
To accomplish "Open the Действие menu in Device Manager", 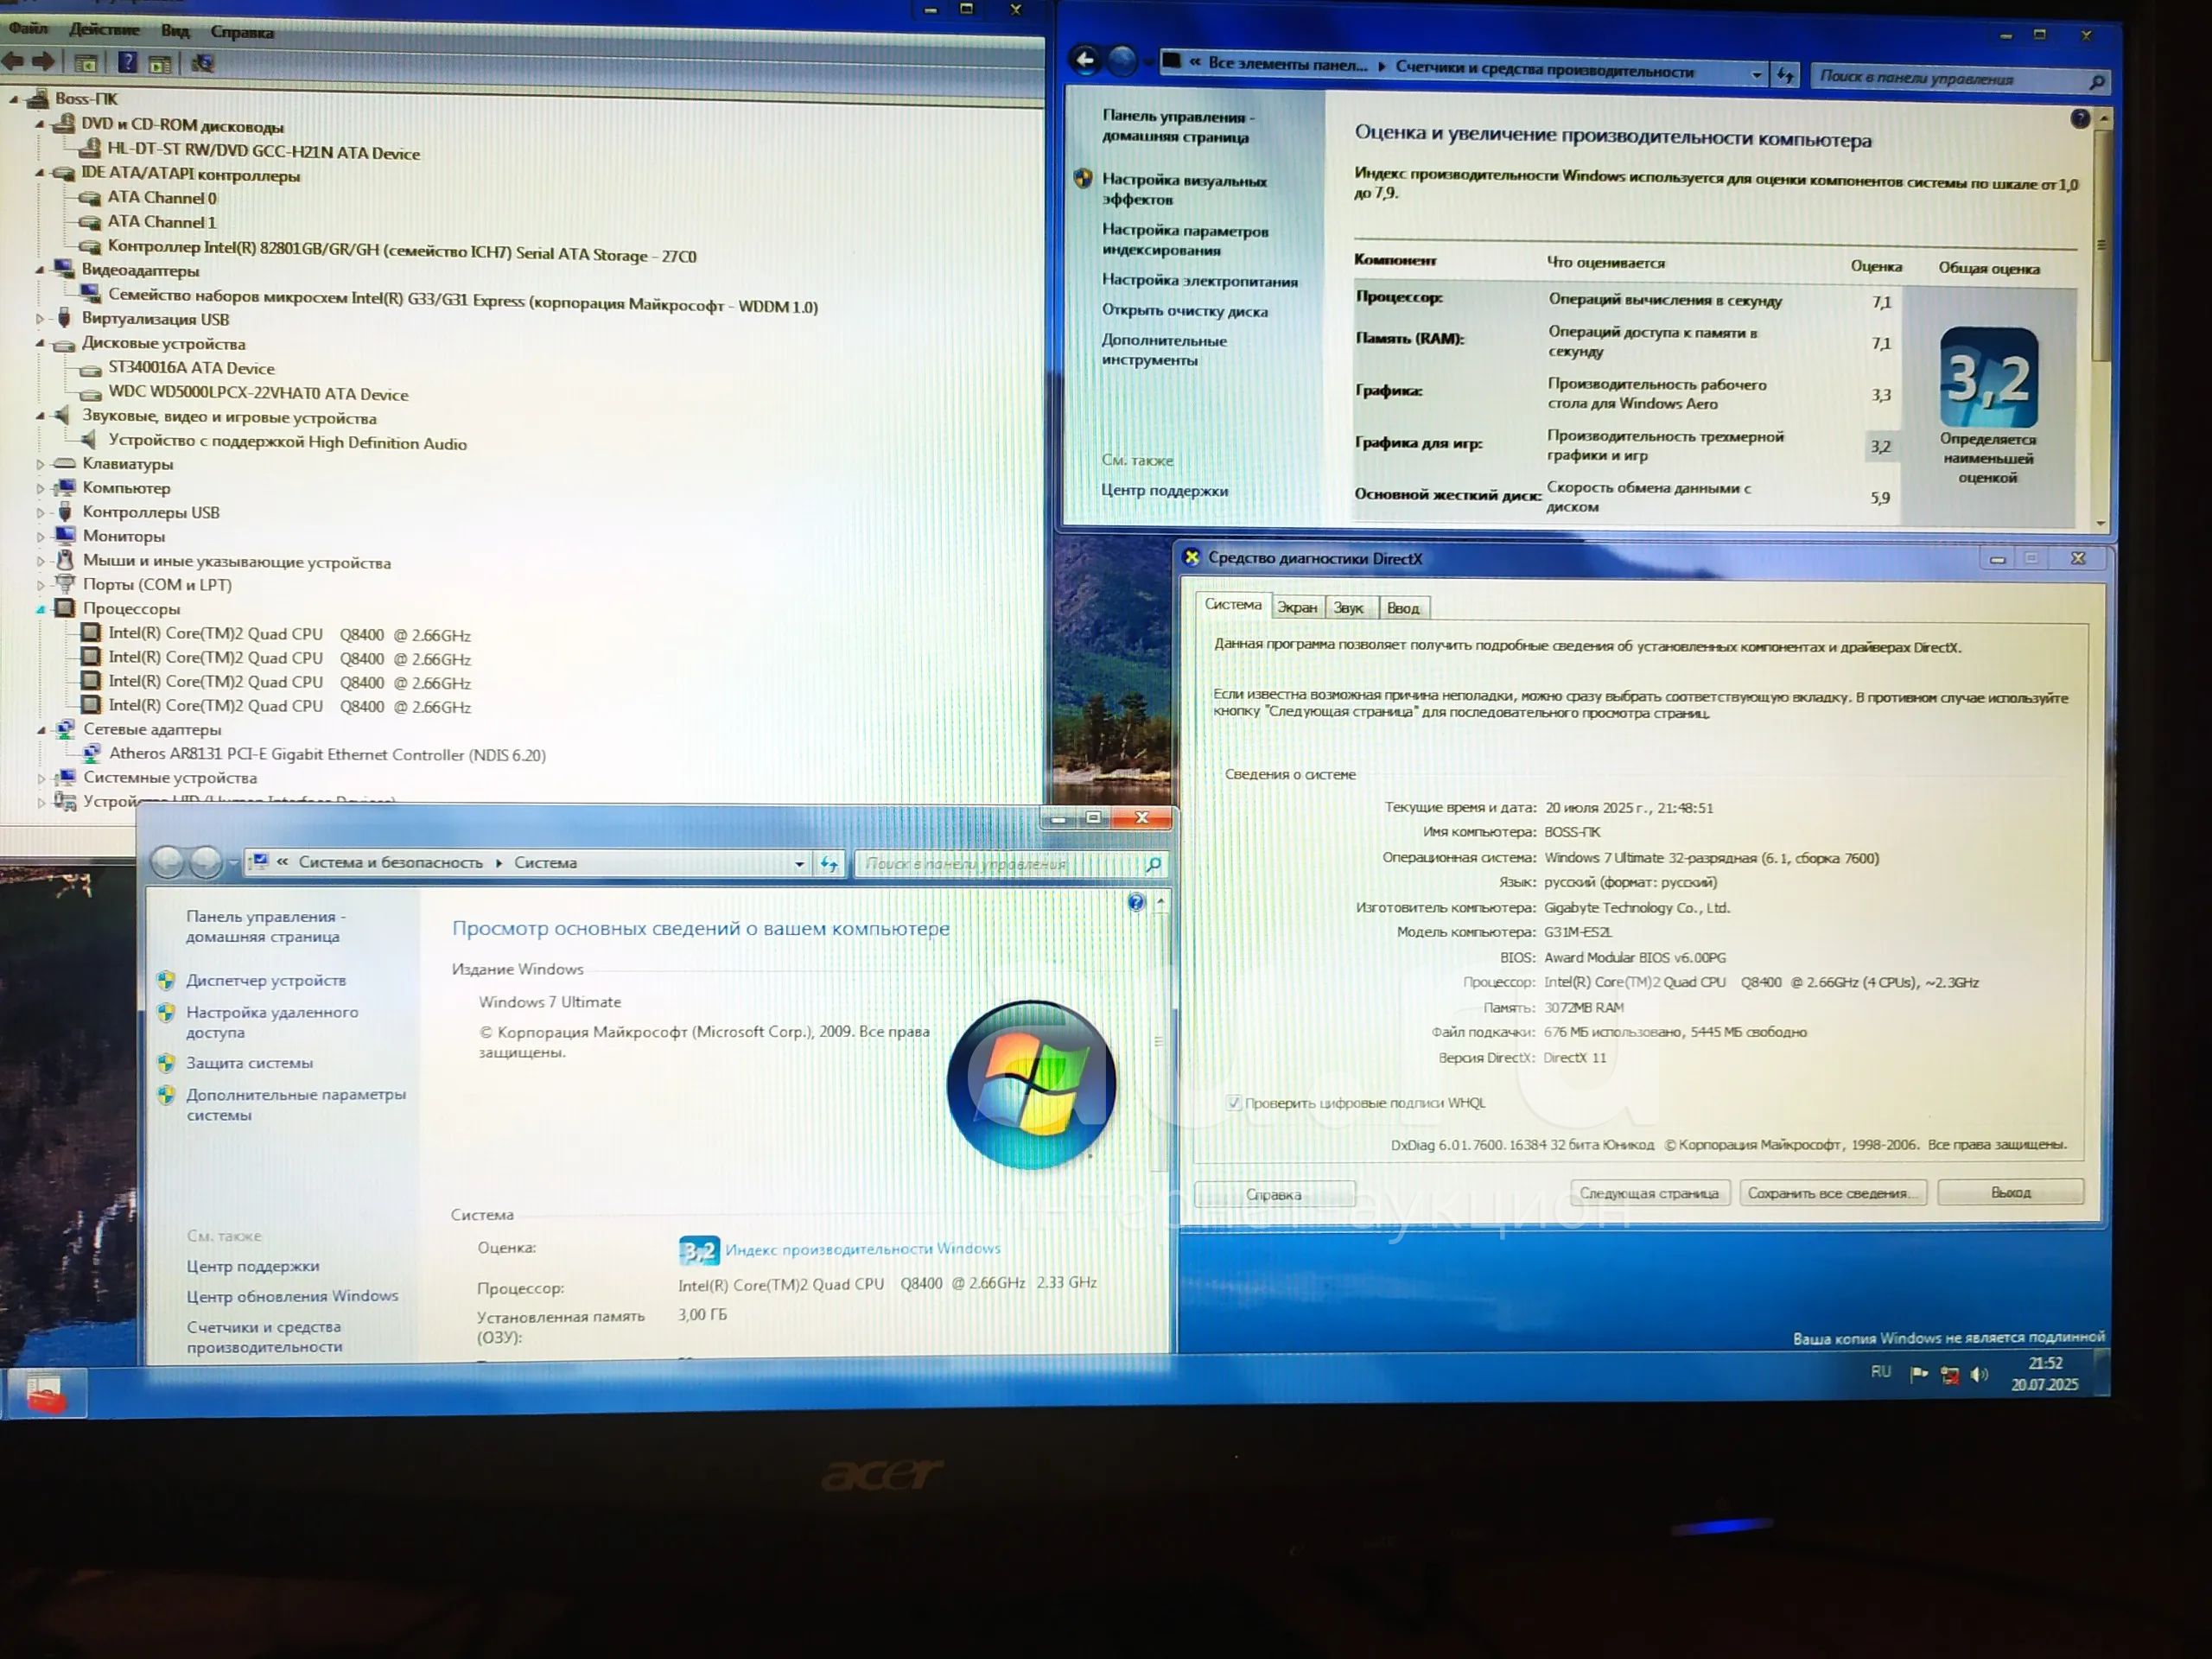I will 104,29.
